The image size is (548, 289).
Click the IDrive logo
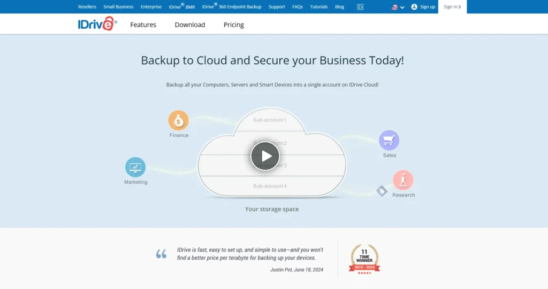(97, 24)
